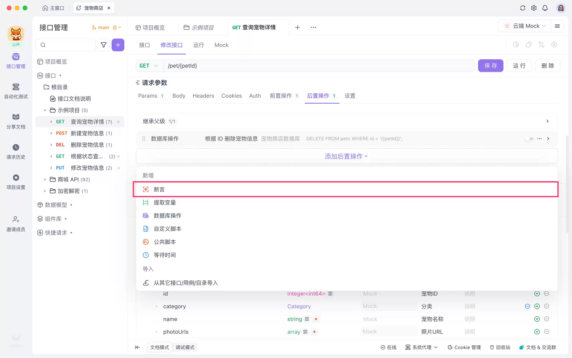Open 接口管理 in left sidebar
Viewport: 572px width, 358px height.
pyautogui.click(x=16, y=61)
